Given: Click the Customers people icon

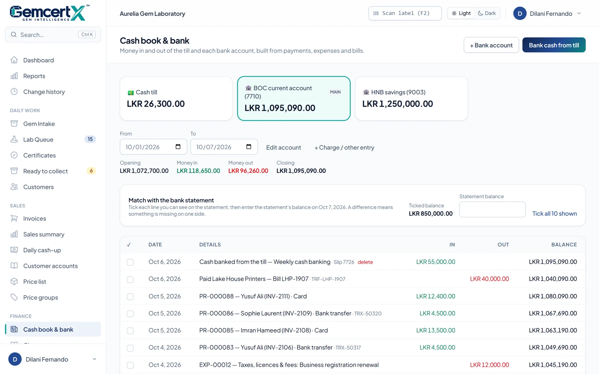Looking at the screenshot, I should click(14, 187).
